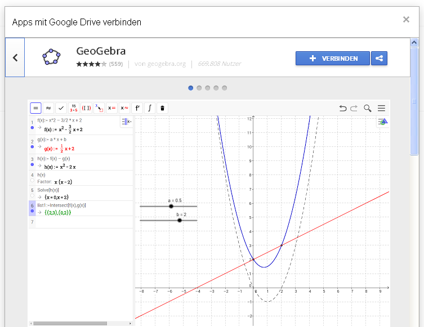The height and width of the screenshot is (327, 424).
Task: Click the GeoGebra app title
Action: (101, 51)
